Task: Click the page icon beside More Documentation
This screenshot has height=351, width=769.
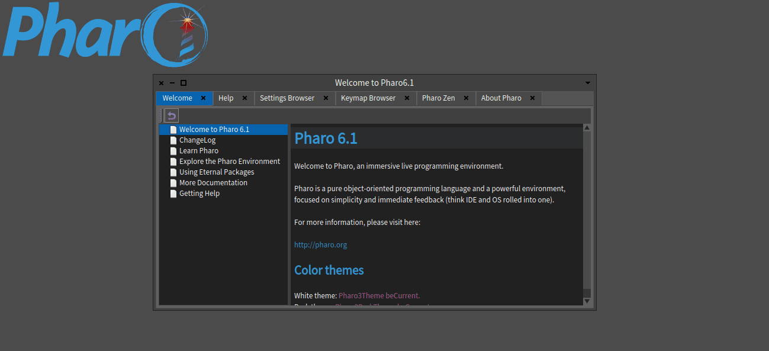Action: point(173,182)
